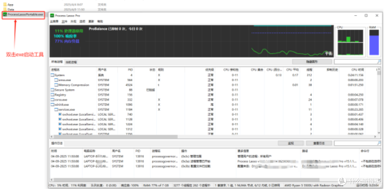Image resolution: width=384 pixels, height=189 pixels.
Task: Click the Data folder icon in Explorer
Action: (5, 9)
